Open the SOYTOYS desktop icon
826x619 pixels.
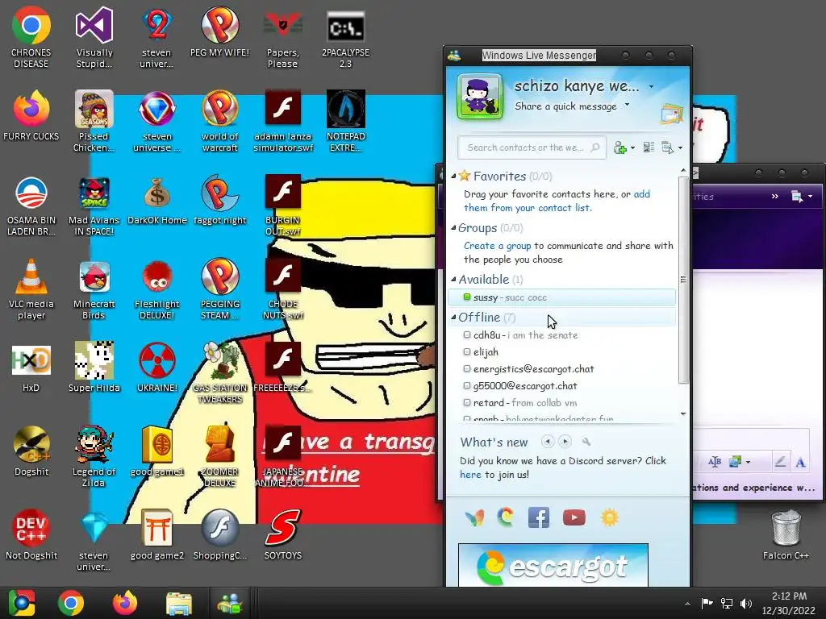click(x=283, y=535)
